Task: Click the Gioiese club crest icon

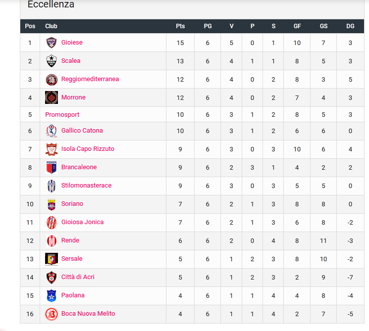Action: [52, 43]
